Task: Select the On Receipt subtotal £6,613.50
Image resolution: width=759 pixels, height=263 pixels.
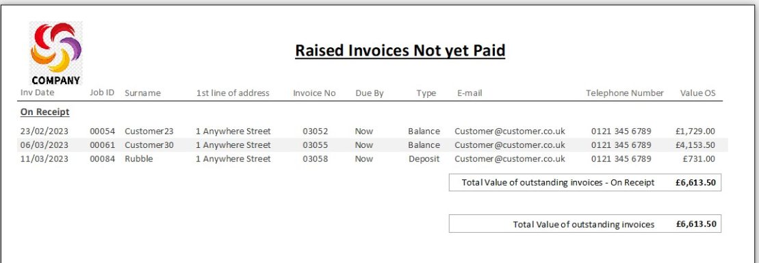Action: click(x=696, y=183)
